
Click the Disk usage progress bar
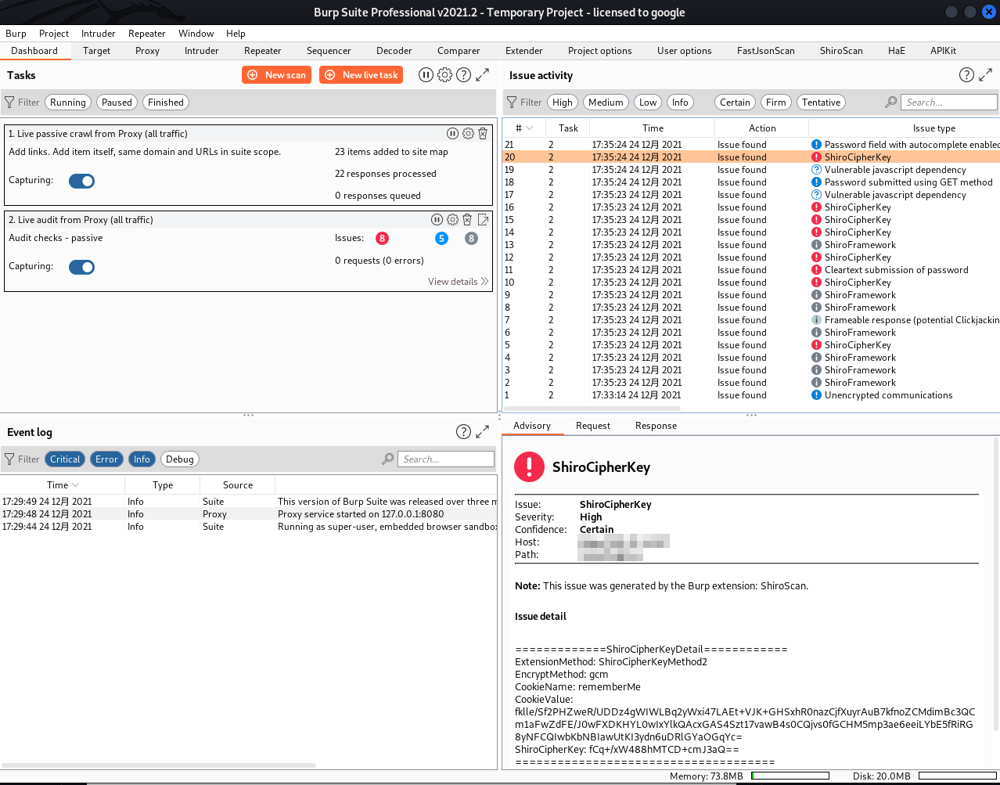956,776
